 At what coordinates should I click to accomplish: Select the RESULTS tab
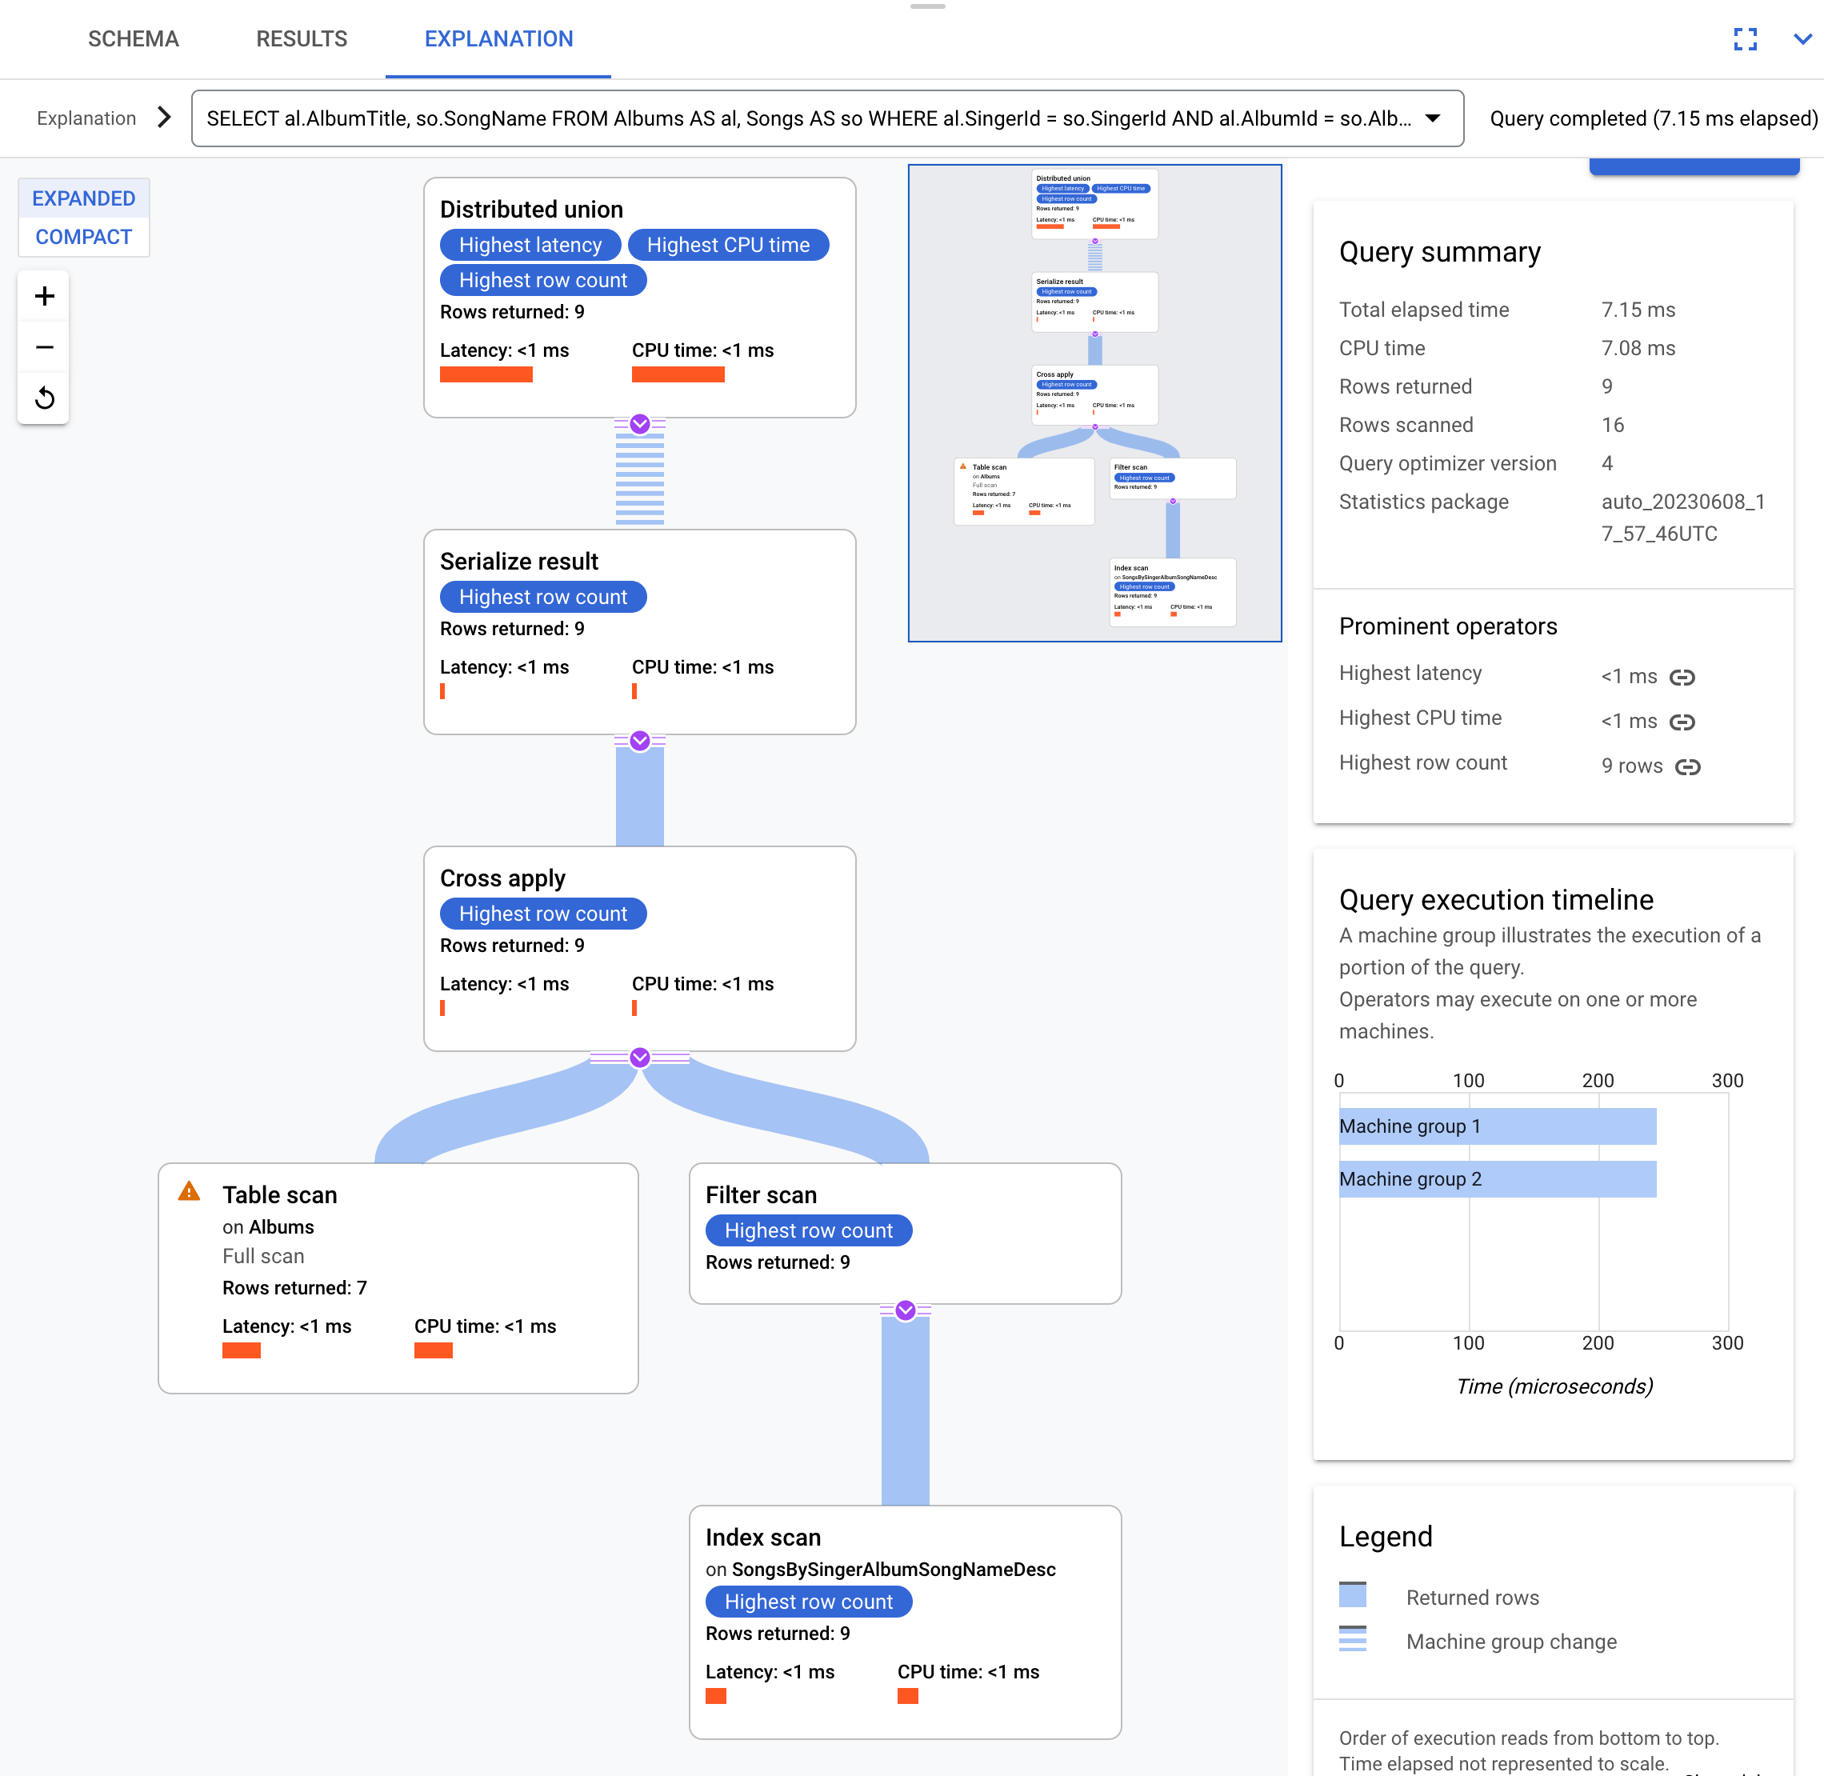tap(298, 36)
